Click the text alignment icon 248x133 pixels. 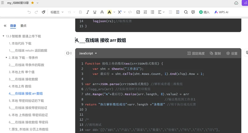click(x=160, y=12)
